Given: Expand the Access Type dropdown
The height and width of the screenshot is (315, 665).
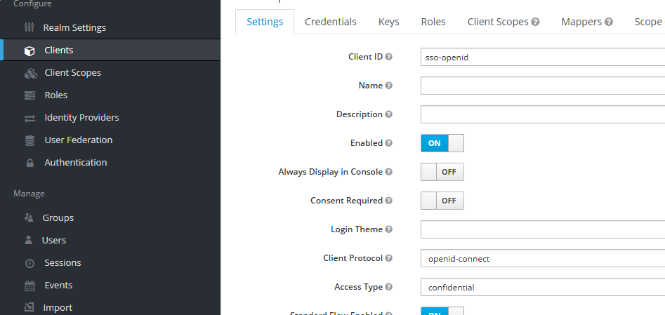Looking at the screenshot, I should click(x=542, y=287).
